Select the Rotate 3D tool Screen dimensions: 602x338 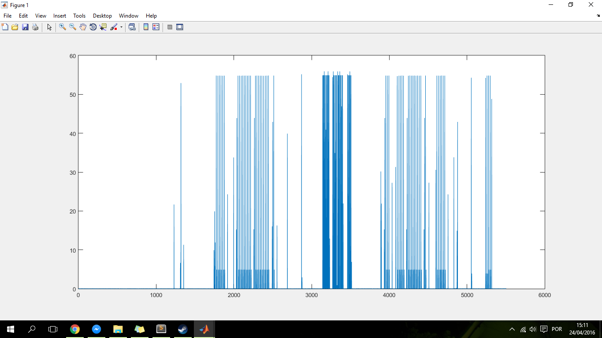click(93, 27)
